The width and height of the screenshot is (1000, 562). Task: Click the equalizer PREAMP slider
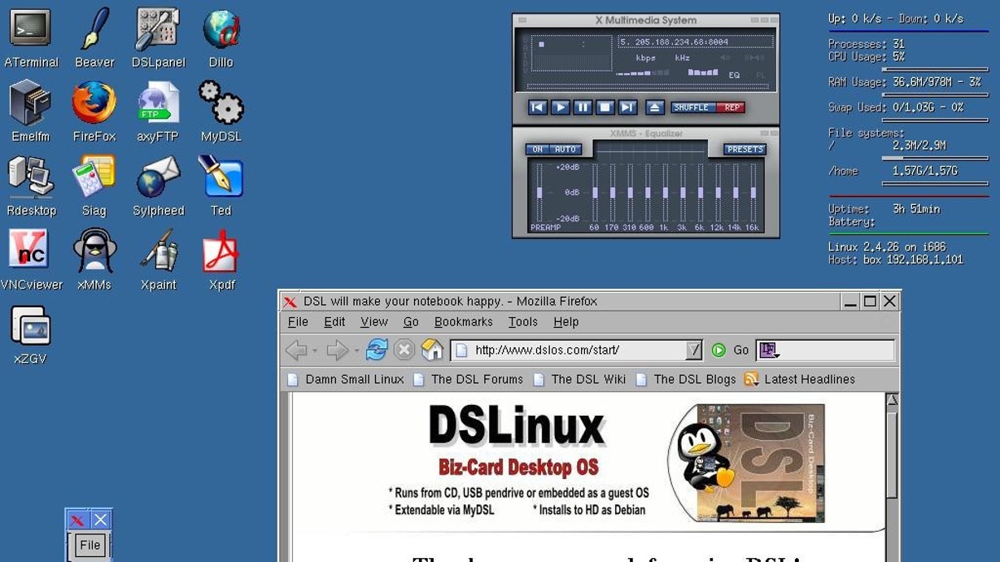click(539, 193)
